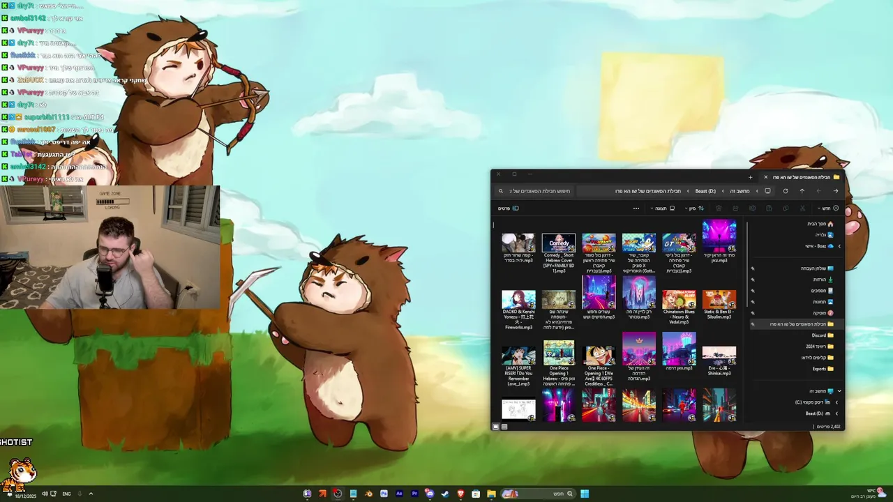Click the chevron after Beast (D:) in the address bar
Screen dimensions: 893x502
[688, 191]
